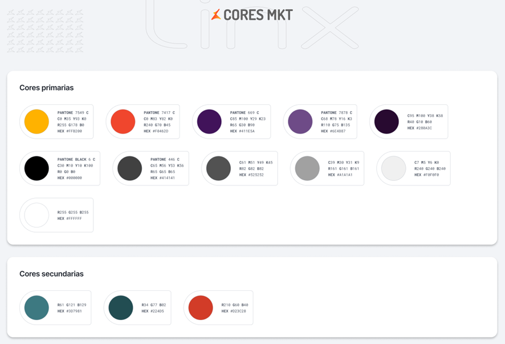
Task: Click the HEX #D23C28 value text
Action: (234, 311)
